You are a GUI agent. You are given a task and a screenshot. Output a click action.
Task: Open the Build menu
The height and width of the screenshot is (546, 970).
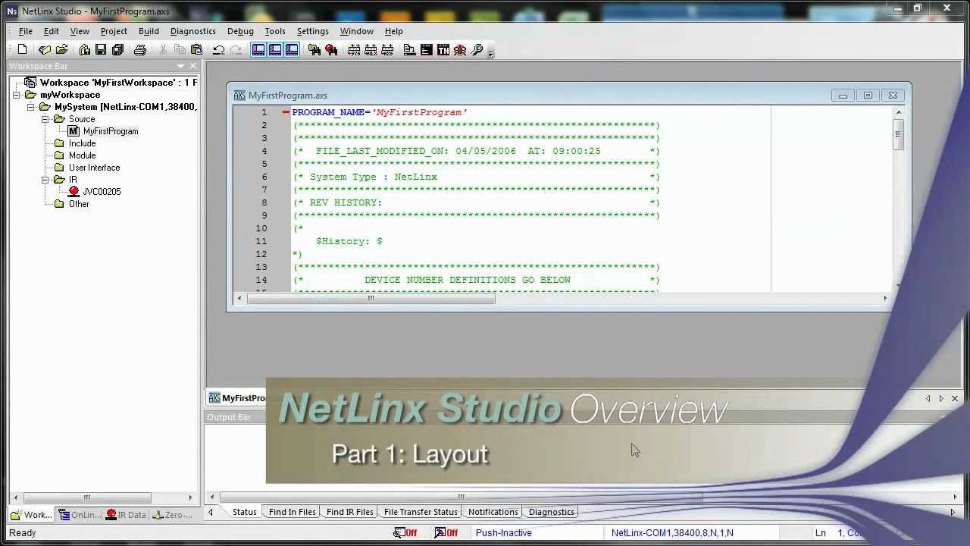(149, 31)
